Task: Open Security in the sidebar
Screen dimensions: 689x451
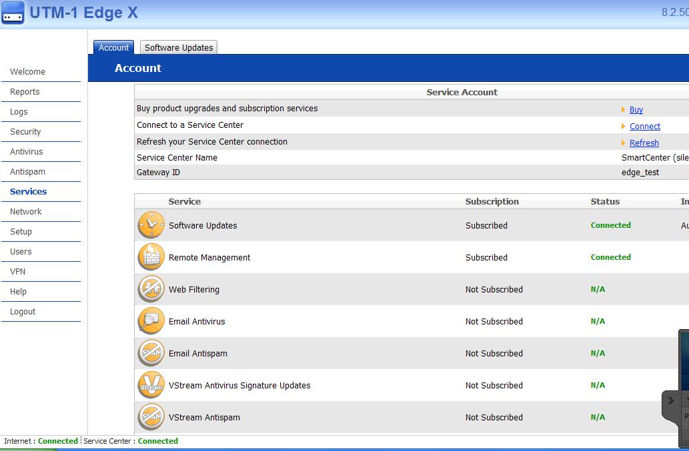Action: [x=25, y=132]
